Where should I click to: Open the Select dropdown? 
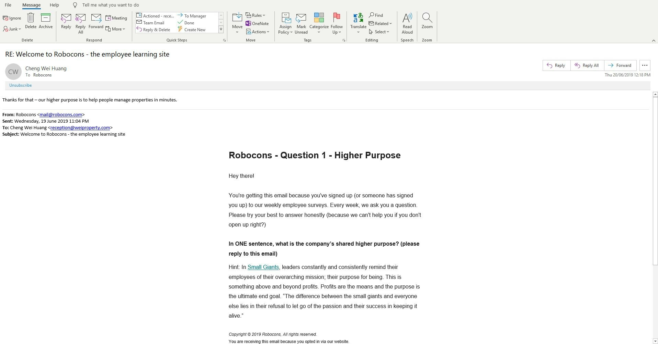click(x=379, y=32)
